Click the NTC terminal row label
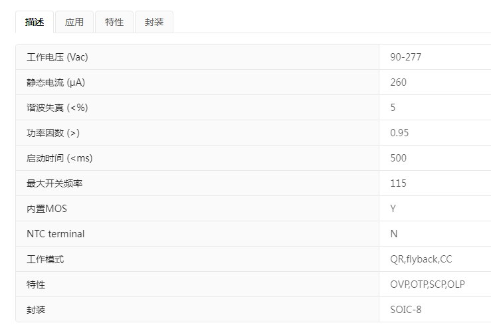 (x=55, y=234)
